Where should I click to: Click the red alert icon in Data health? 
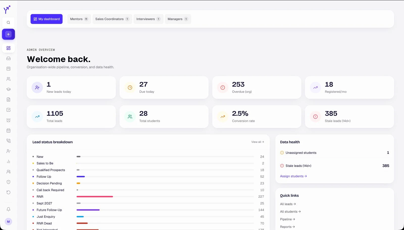pos(282,166)
